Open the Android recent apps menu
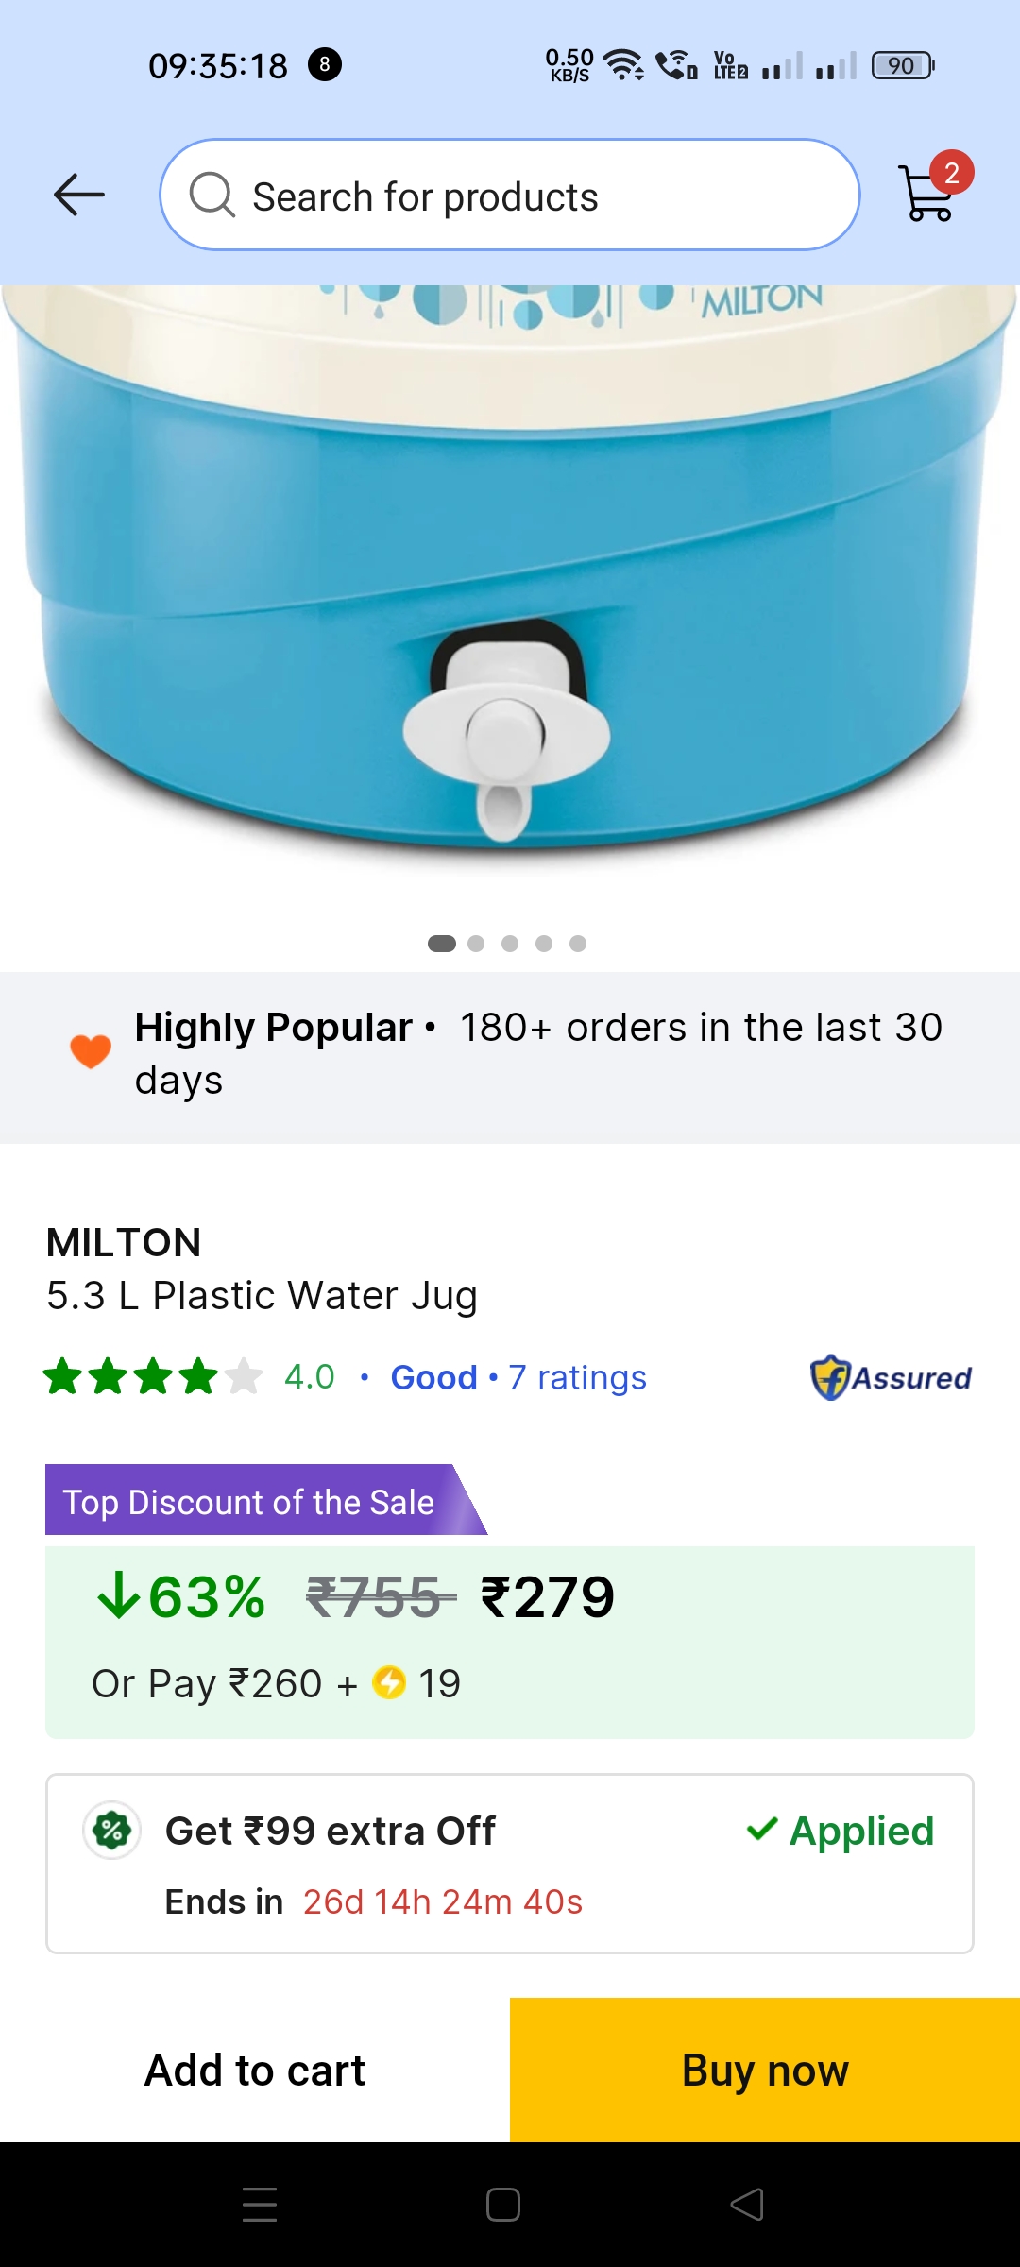The width and height of the screenshot is (1020, 2267). point(260,2204)
